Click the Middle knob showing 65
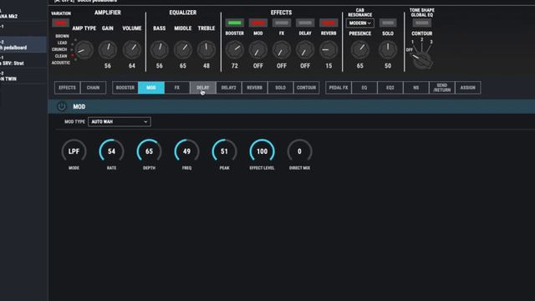 [x=183, y=50]
